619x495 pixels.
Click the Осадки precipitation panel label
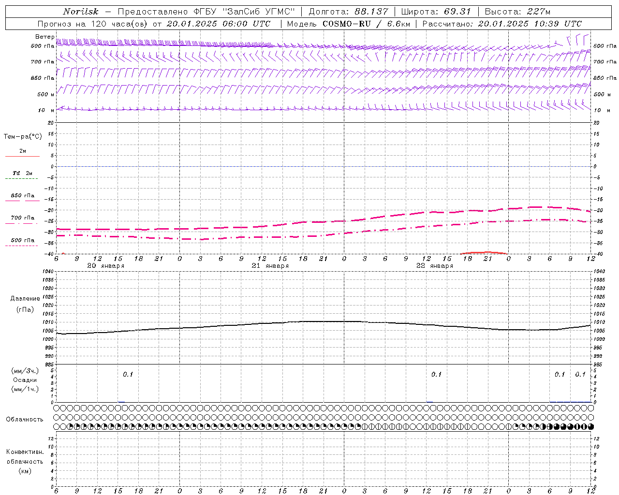25,380
